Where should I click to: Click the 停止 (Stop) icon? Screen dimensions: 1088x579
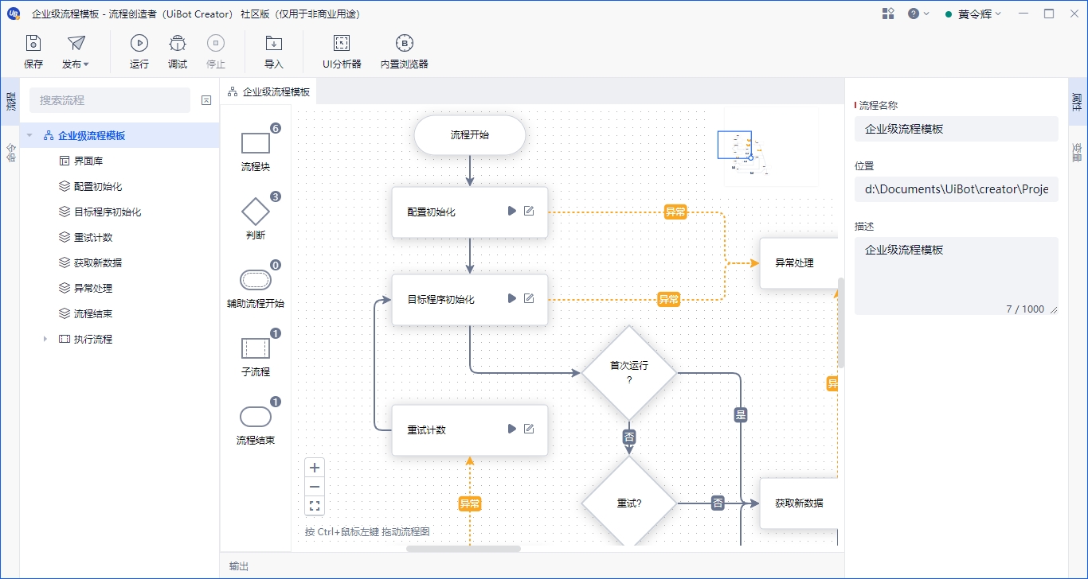[216, 44]
